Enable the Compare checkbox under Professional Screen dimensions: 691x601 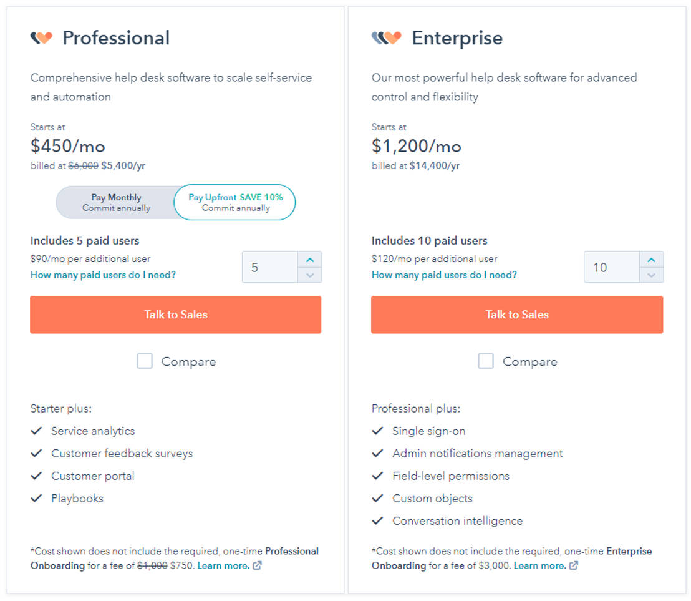coord(144,361)
